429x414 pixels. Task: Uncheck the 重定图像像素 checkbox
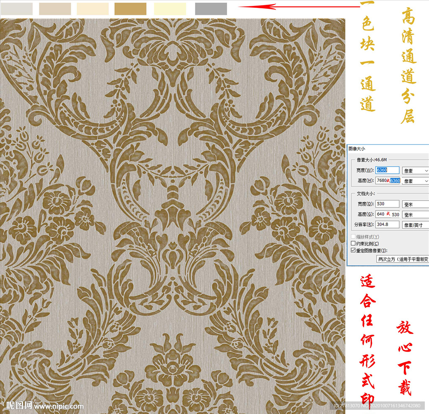click(353, 250)
